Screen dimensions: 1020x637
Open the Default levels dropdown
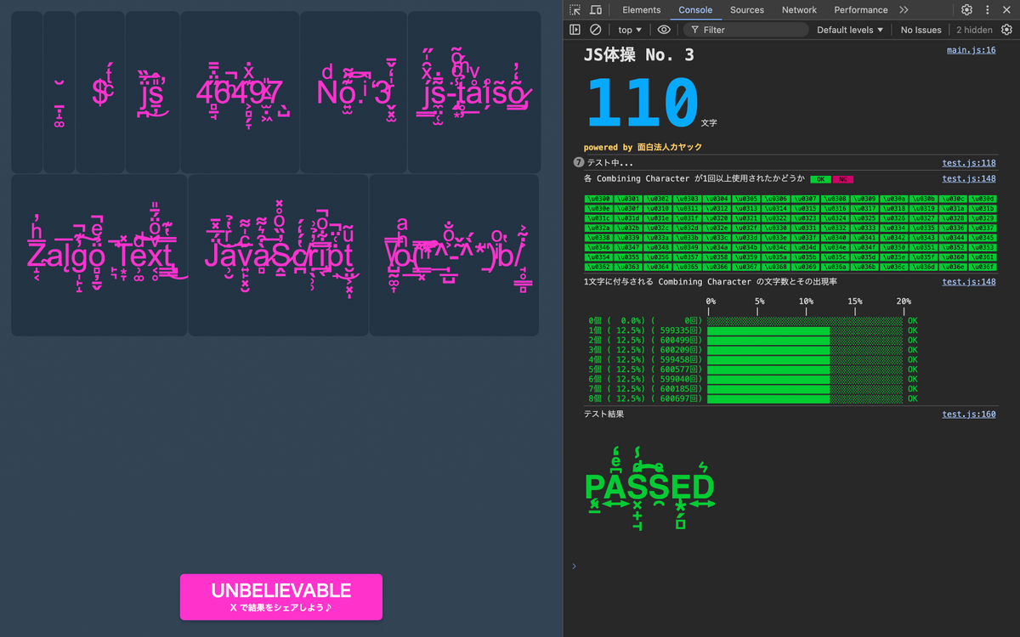[x=850, y=30]
